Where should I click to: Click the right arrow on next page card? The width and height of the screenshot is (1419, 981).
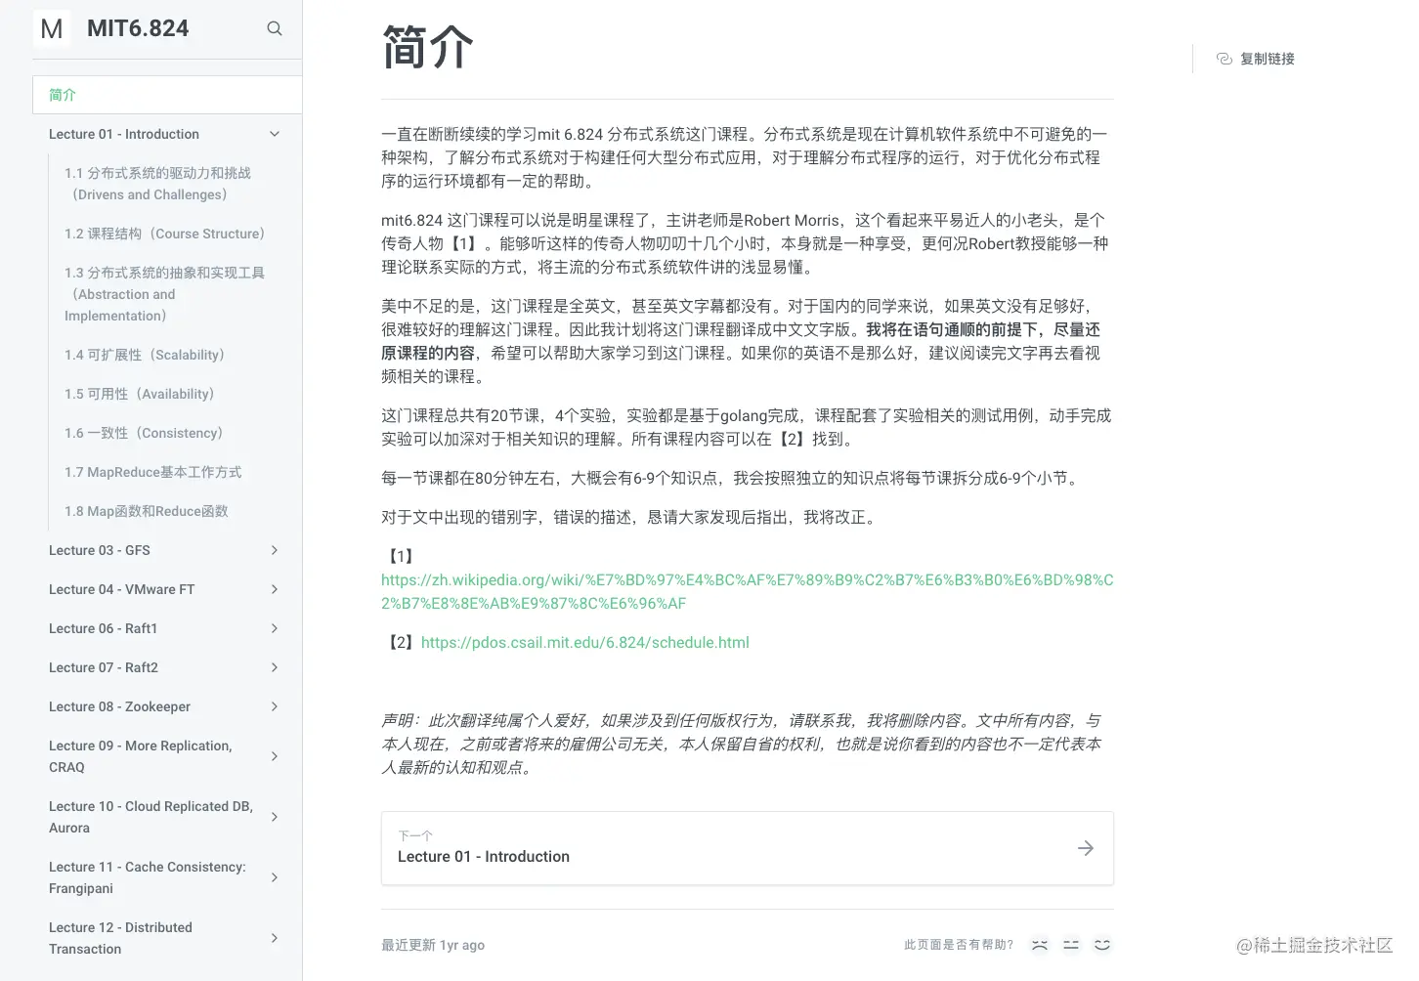click(1086, 848)
